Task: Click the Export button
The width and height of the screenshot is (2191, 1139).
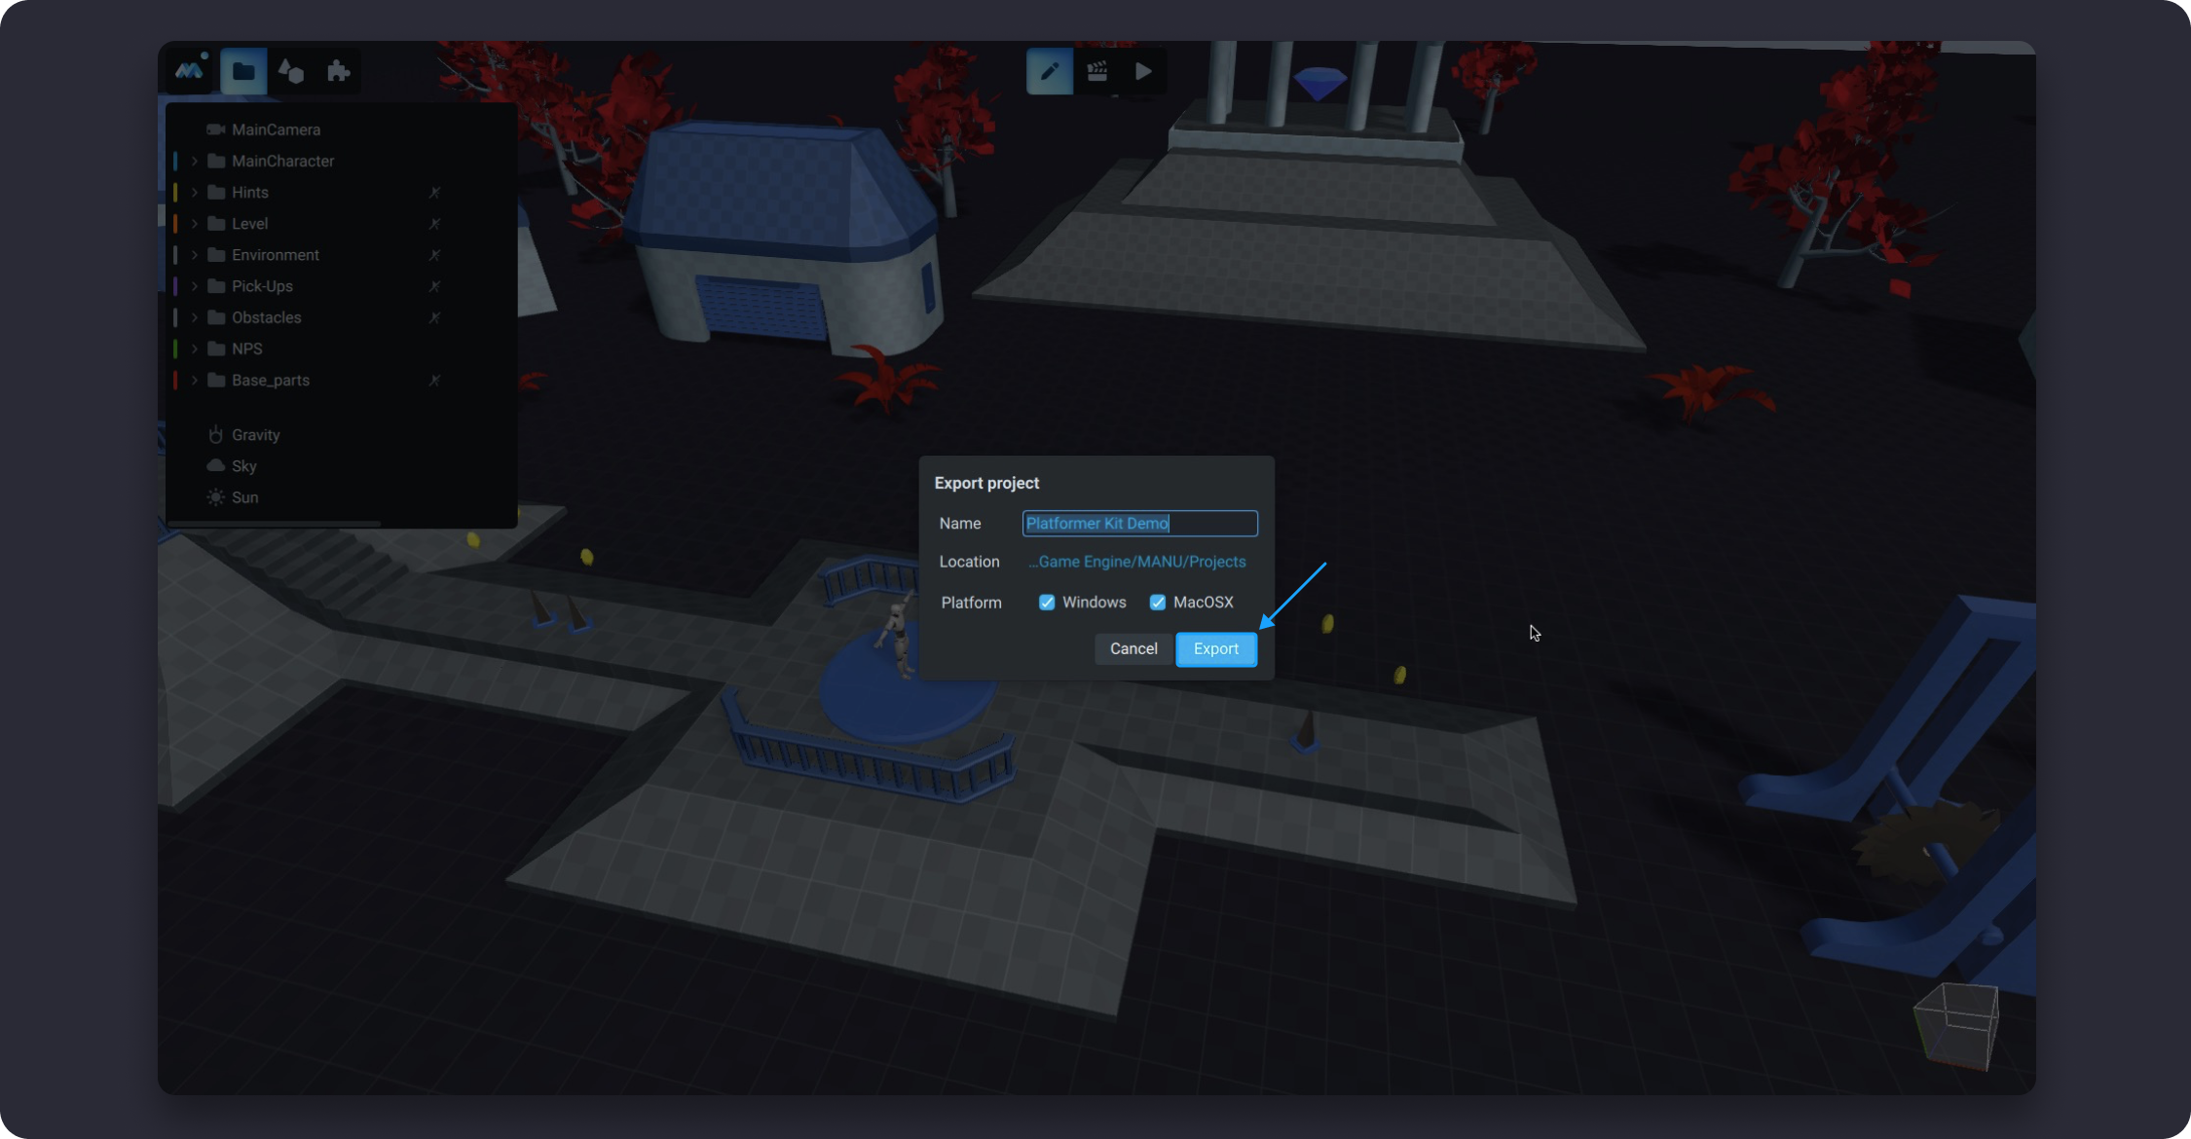Action: 1216,649
